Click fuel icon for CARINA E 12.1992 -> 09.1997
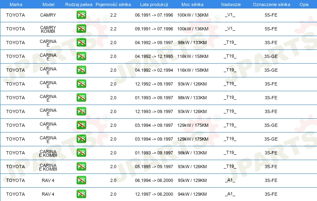This screenshot has height=201, width=317. pyautogui.click(x=81, y=83)
